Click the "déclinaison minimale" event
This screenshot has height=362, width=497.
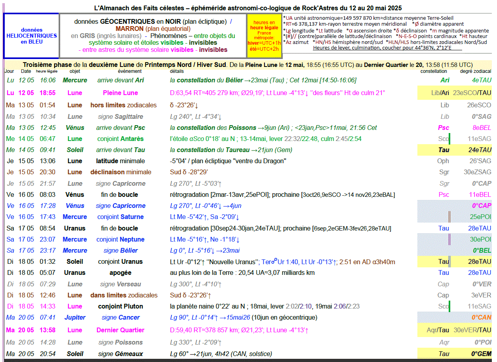click(121, 172)
